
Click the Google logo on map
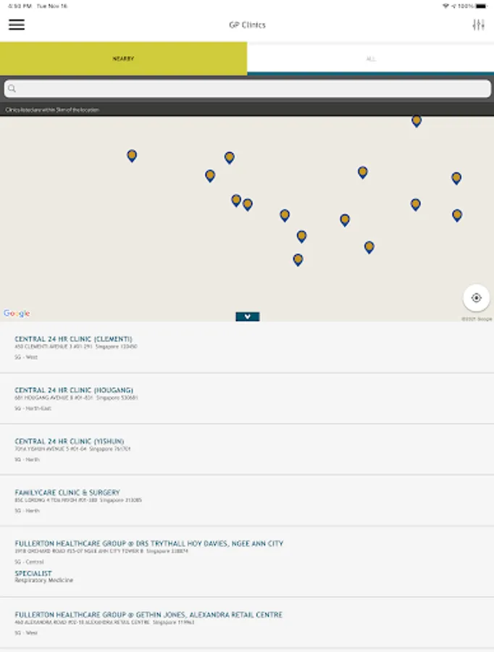[x=17, y=313]
